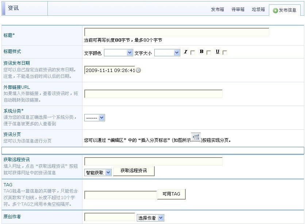Click the green plus icon on 发布信息 tab
Image resolution: width=305 pixels, height=224 pixels.
click(x=275, y=11)
